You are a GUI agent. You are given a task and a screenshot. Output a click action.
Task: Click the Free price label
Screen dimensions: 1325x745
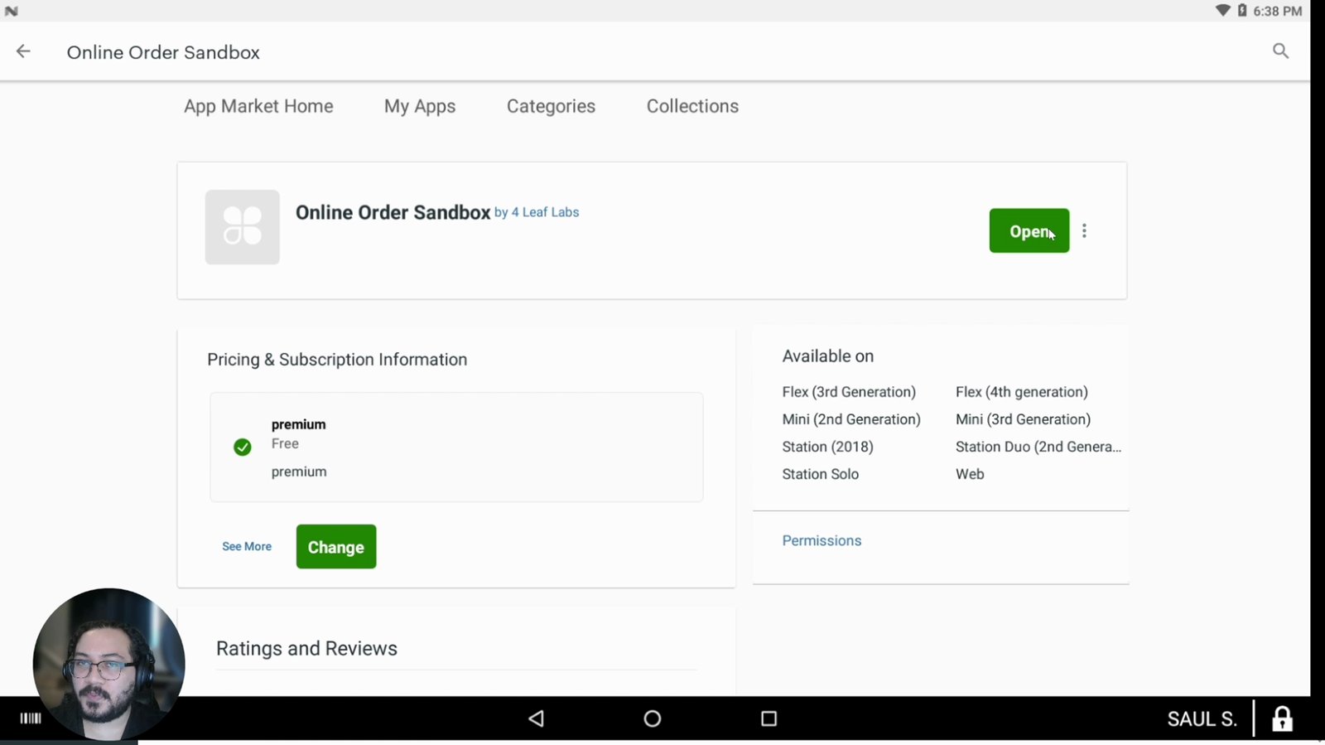coord(285,444)
